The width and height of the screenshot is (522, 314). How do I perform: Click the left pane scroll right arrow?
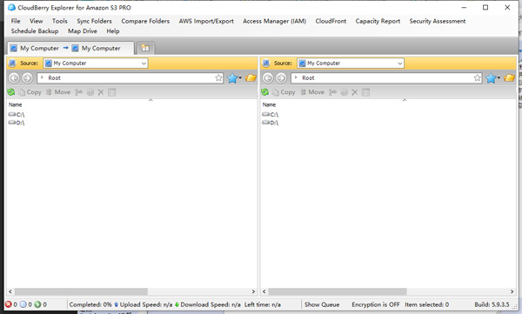[x=253, y=291]
